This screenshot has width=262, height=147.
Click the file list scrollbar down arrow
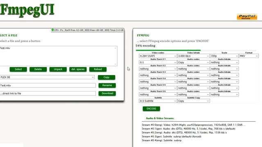click(x=115, y=64)
